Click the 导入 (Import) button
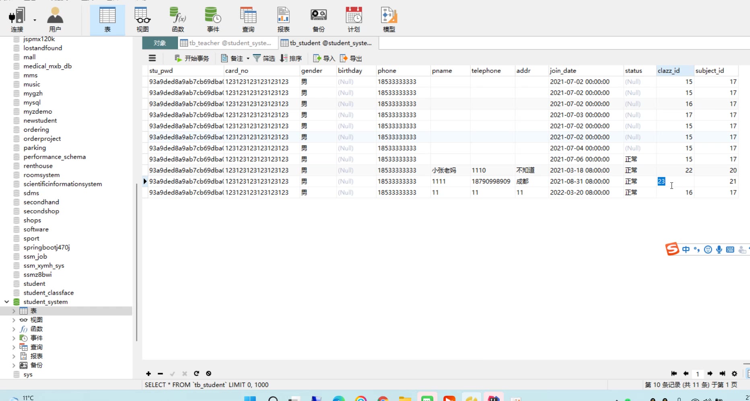Image resolution: width=750 pixels, height=401 pixels. tap(324, 58)
